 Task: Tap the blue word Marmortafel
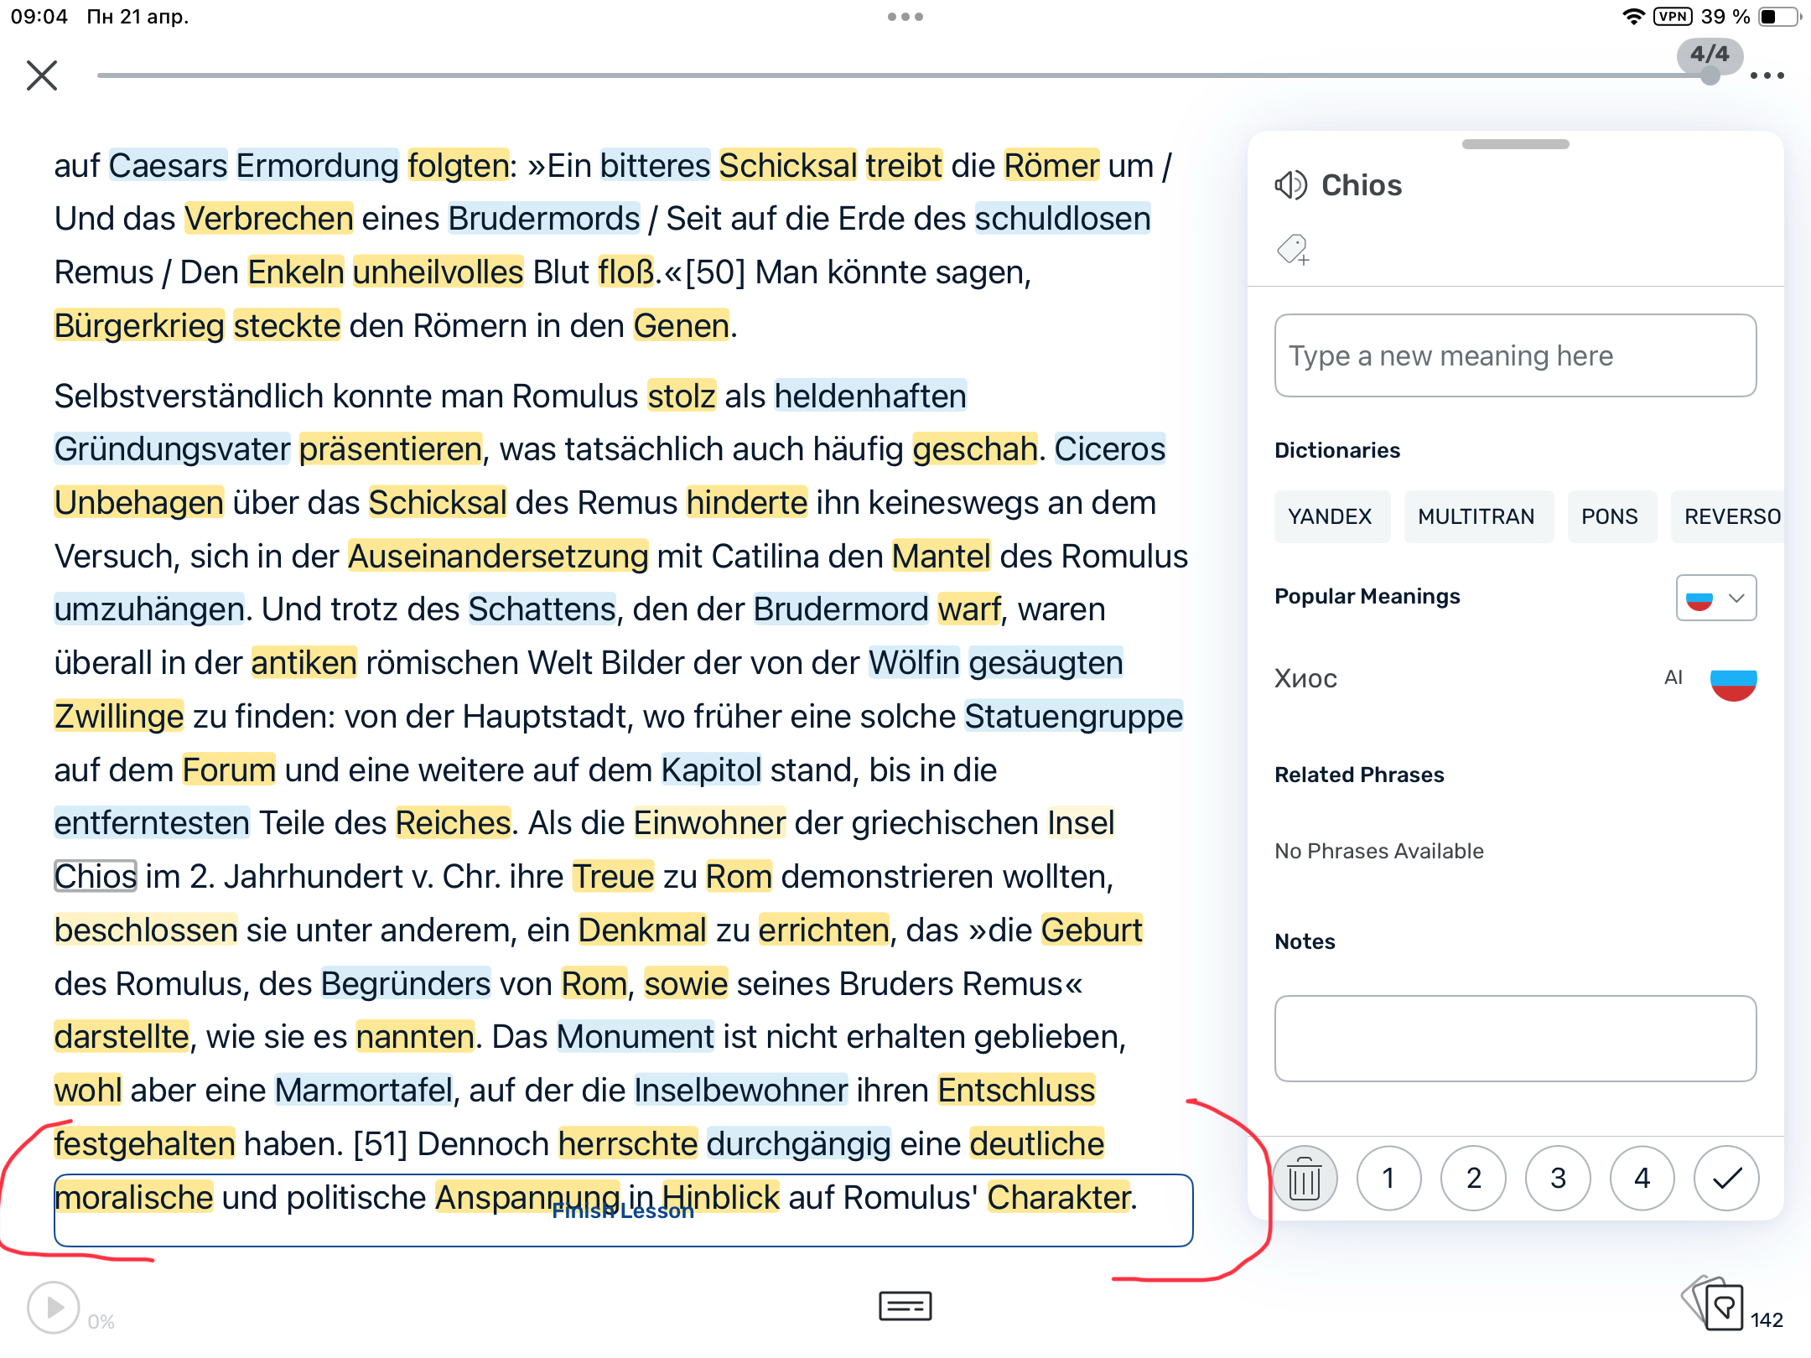[x=363, y=1090]
